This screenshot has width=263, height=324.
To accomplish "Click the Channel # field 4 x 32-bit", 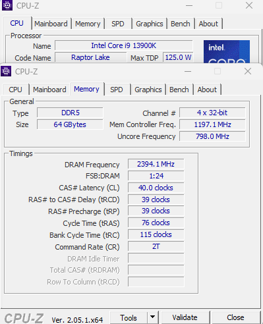I will [x=212, y=113].
